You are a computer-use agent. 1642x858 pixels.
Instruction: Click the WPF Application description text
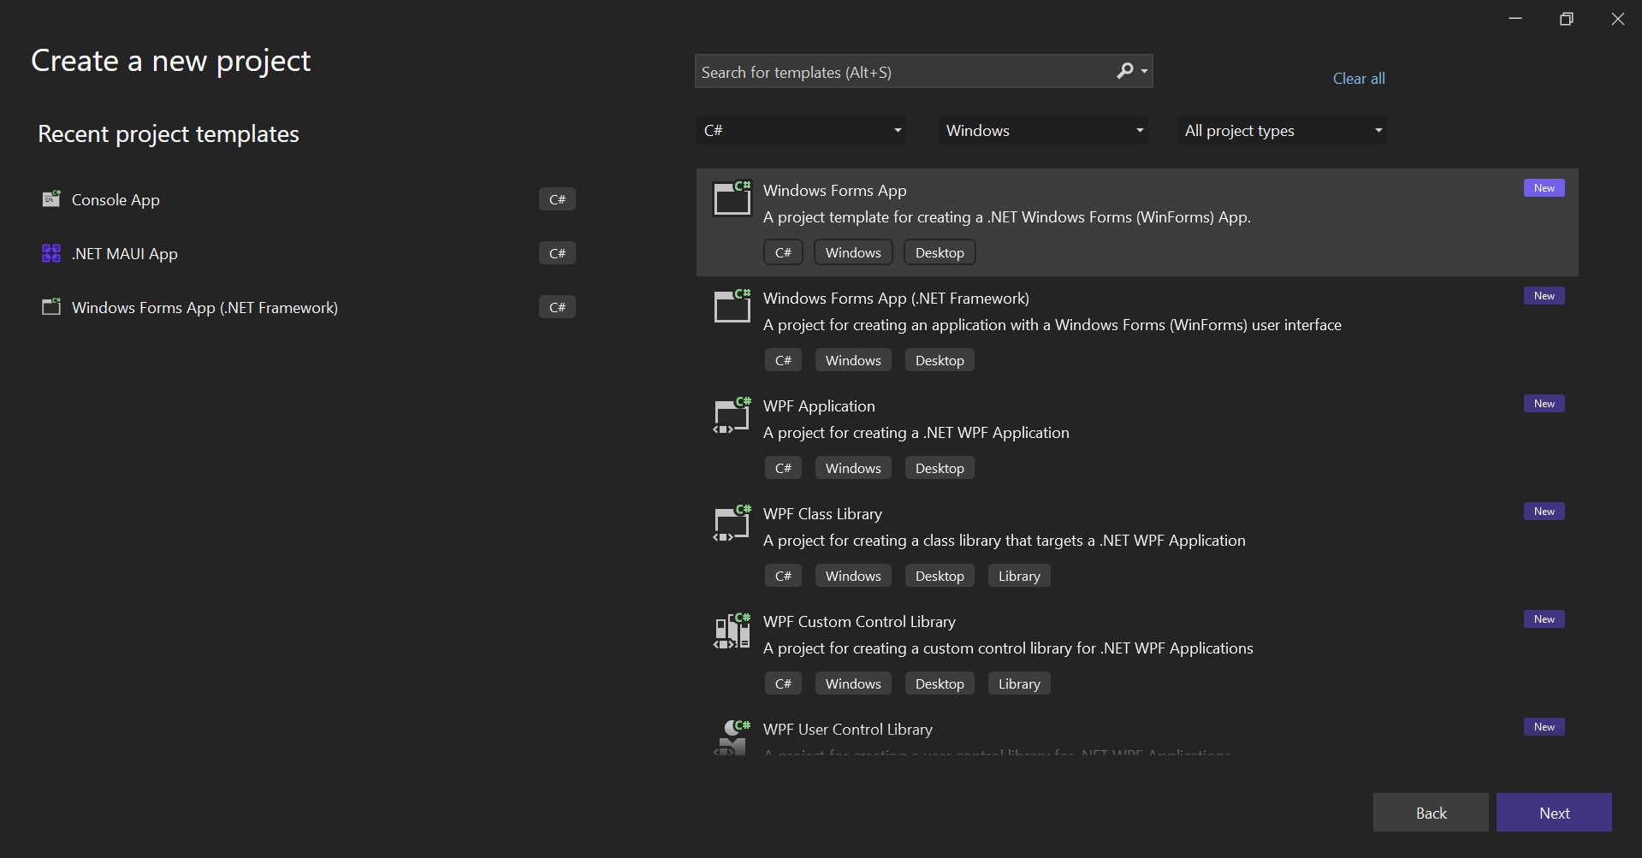click(x=916, y=433)
